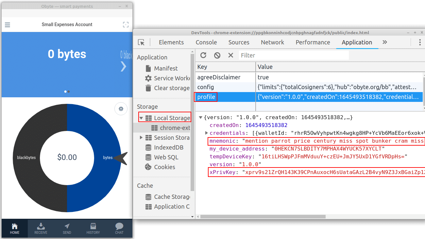Show more DevTools tabs with double chevron
The height and width of the screenshot is (239, 425).
pos(385,42)
